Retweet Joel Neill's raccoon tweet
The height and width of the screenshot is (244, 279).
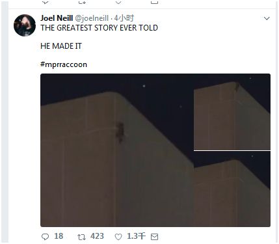[x=81, y=237]
